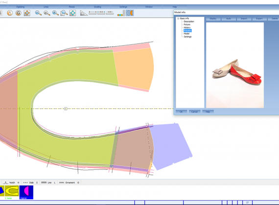This screenshot has height=205, width=279.
Task: Open the Settings menu
Action: (123, 7)
